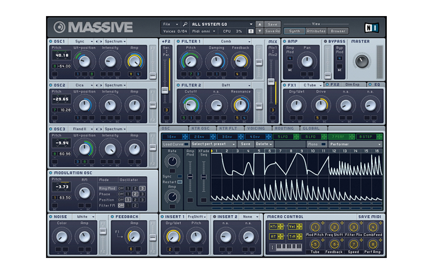Toggle the Load Curve switch
This screenshot has width=428, height=273.
186,144
